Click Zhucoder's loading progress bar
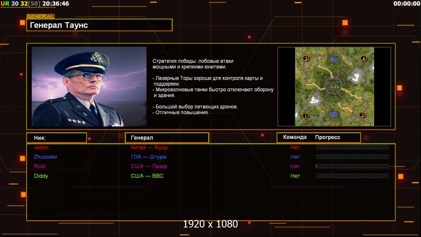421x237 pixels. pyautogui.click(x=352, y=156)
